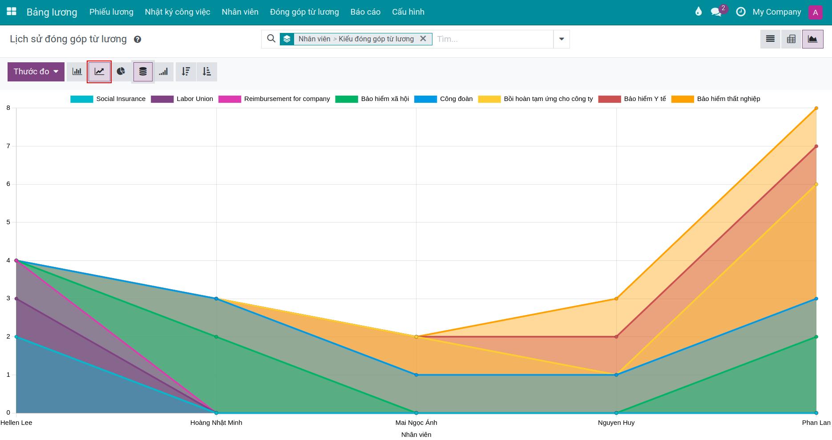Click the Bảo hiểm Y tế red swatch
The width and height of the screenshot is (832, 440).
(x=609, y=99)
